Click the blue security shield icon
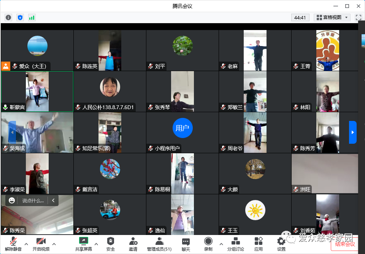Screen dimensions: 365x254 [20, 17]
